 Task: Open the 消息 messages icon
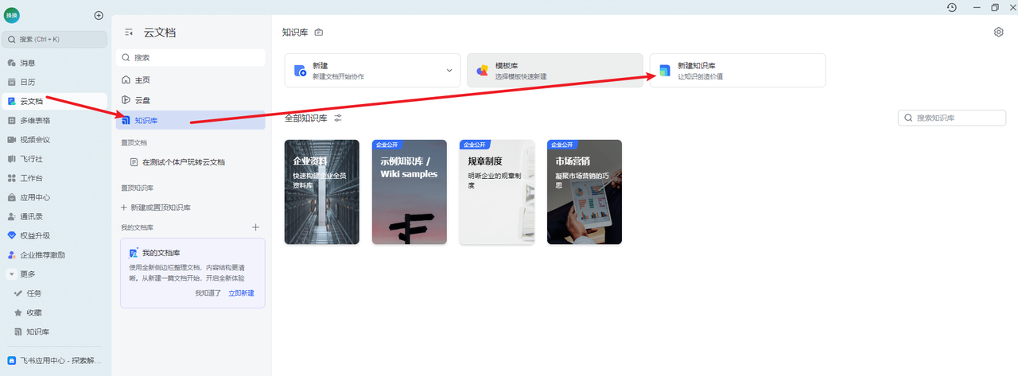pyautogui.click(x=12, y=63)
